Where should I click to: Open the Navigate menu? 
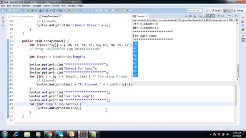37,6
